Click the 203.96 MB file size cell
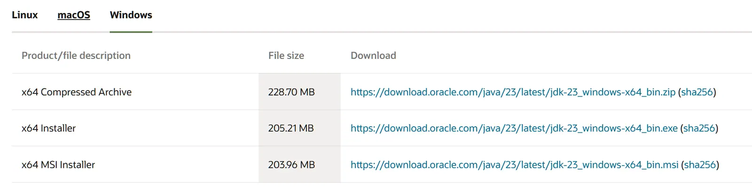 click(291, 165)
